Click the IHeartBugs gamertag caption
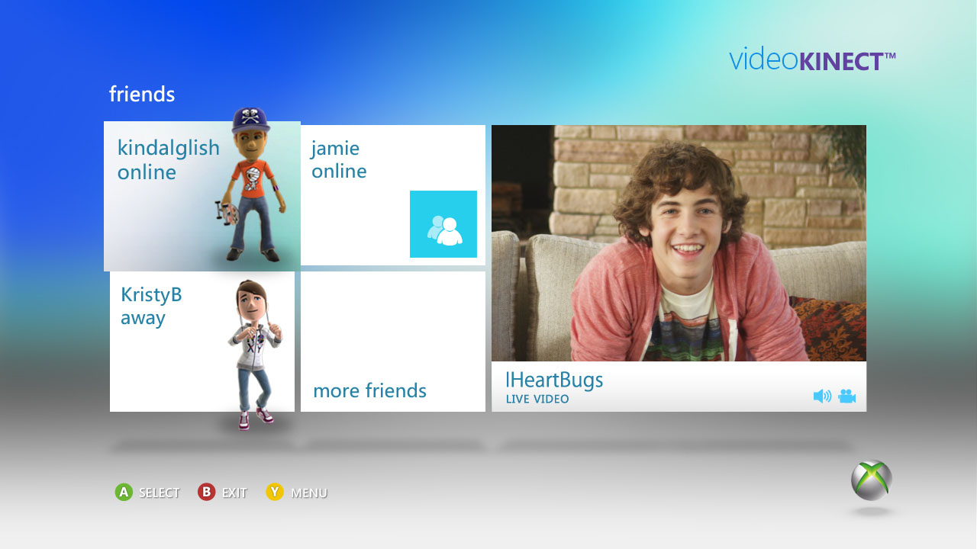977x549 pixels. tap(554, 380)
